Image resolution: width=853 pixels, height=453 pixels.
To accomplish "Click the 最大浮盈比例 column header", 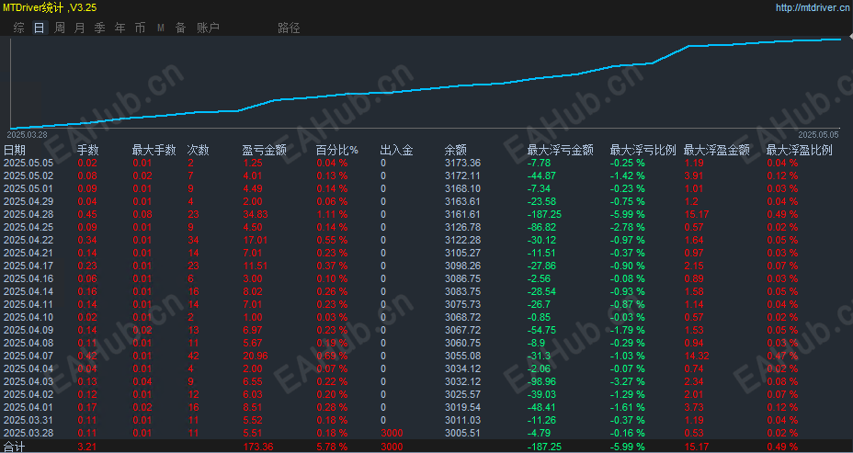I will coord(800,150).
